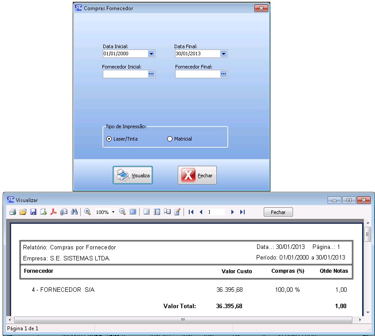The image size is (375, 336).
Task: Click Fechar in Compras Fornecedor dialog
Action: (x=197, y=175)
